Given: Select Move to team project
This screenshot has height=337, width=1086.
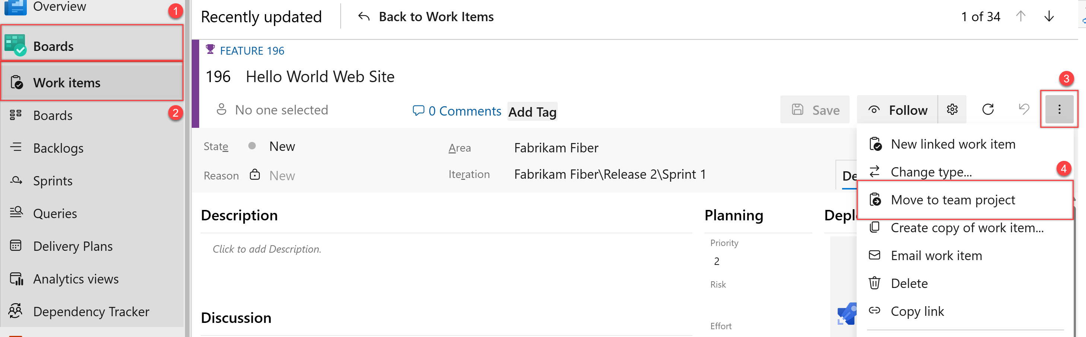Looking at the screenshot, I should [953, 200].
